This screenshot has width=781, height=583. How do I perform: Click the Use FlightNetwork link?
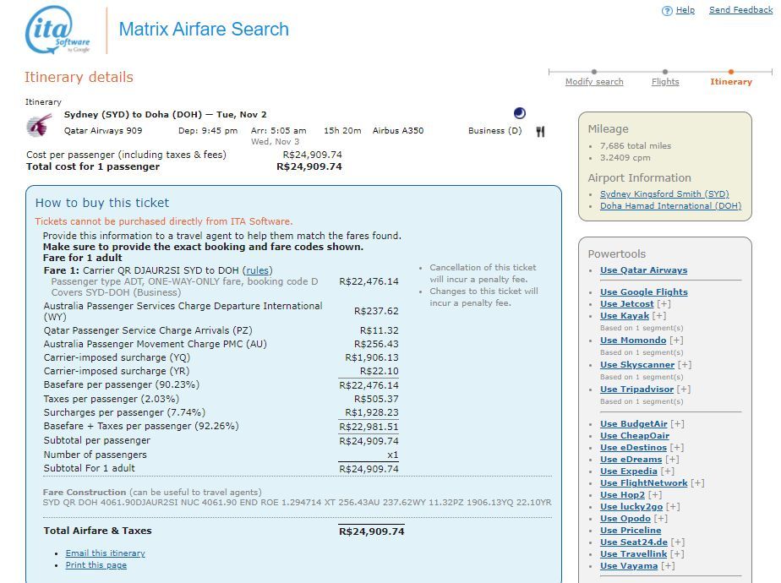(643, 483)
